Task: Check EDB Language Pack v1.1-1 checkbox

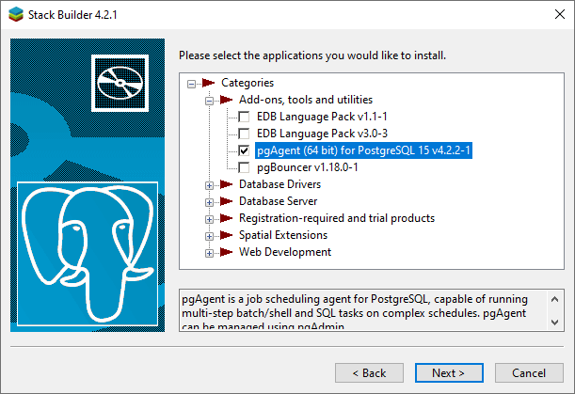Action: pos(244,117)
